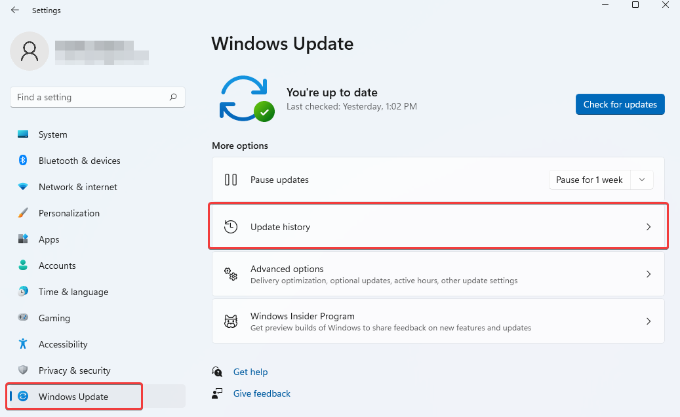Expand the Pause for 1 week dropdown

(642, 179)
